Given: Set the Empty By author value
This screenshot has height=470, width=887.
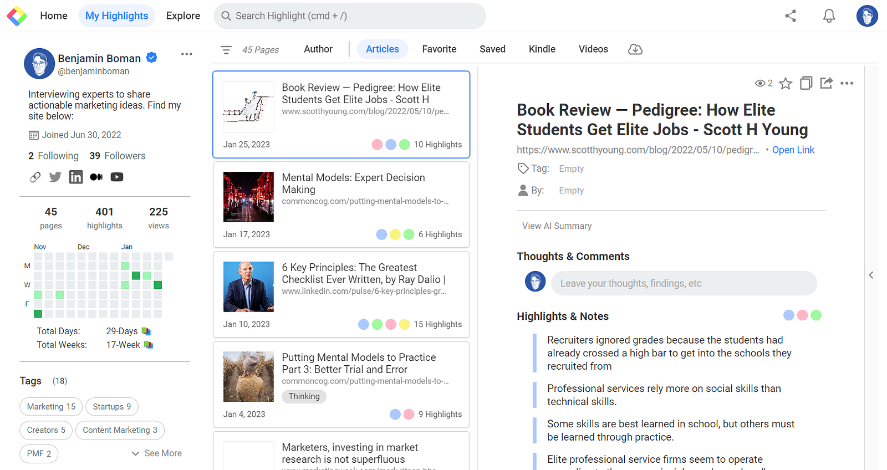Looking at the screenshot, I should click(x=572, y=191).
